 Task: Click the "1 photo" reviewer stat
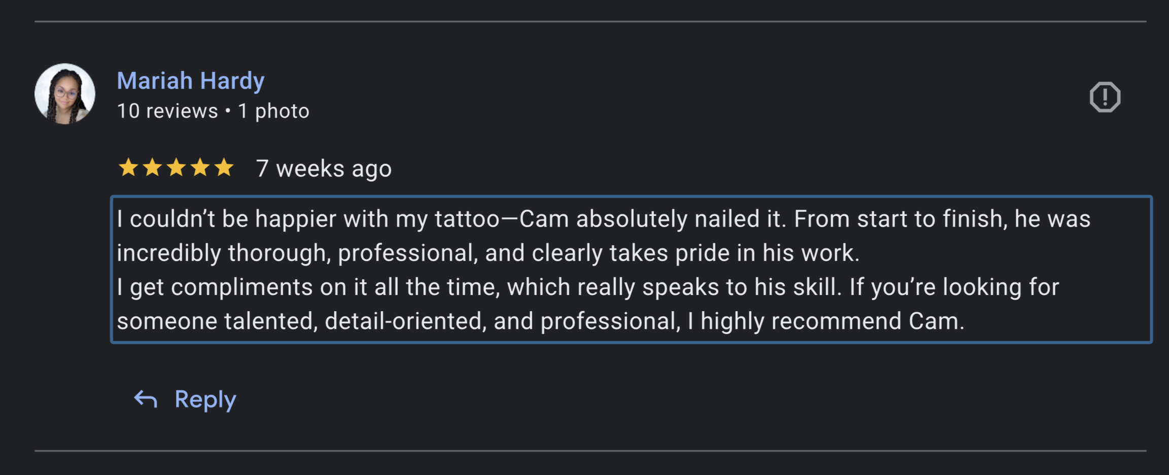[273, 111]
